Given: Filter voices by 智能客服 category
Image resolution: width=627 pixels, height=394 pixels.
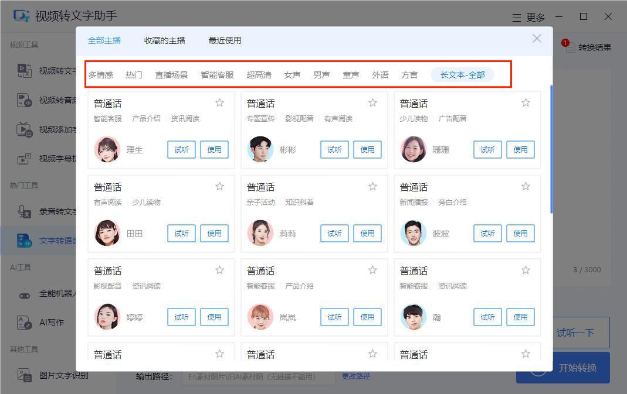Looking at the screenshot, I should pyautogui.click(x=217, y=75).
